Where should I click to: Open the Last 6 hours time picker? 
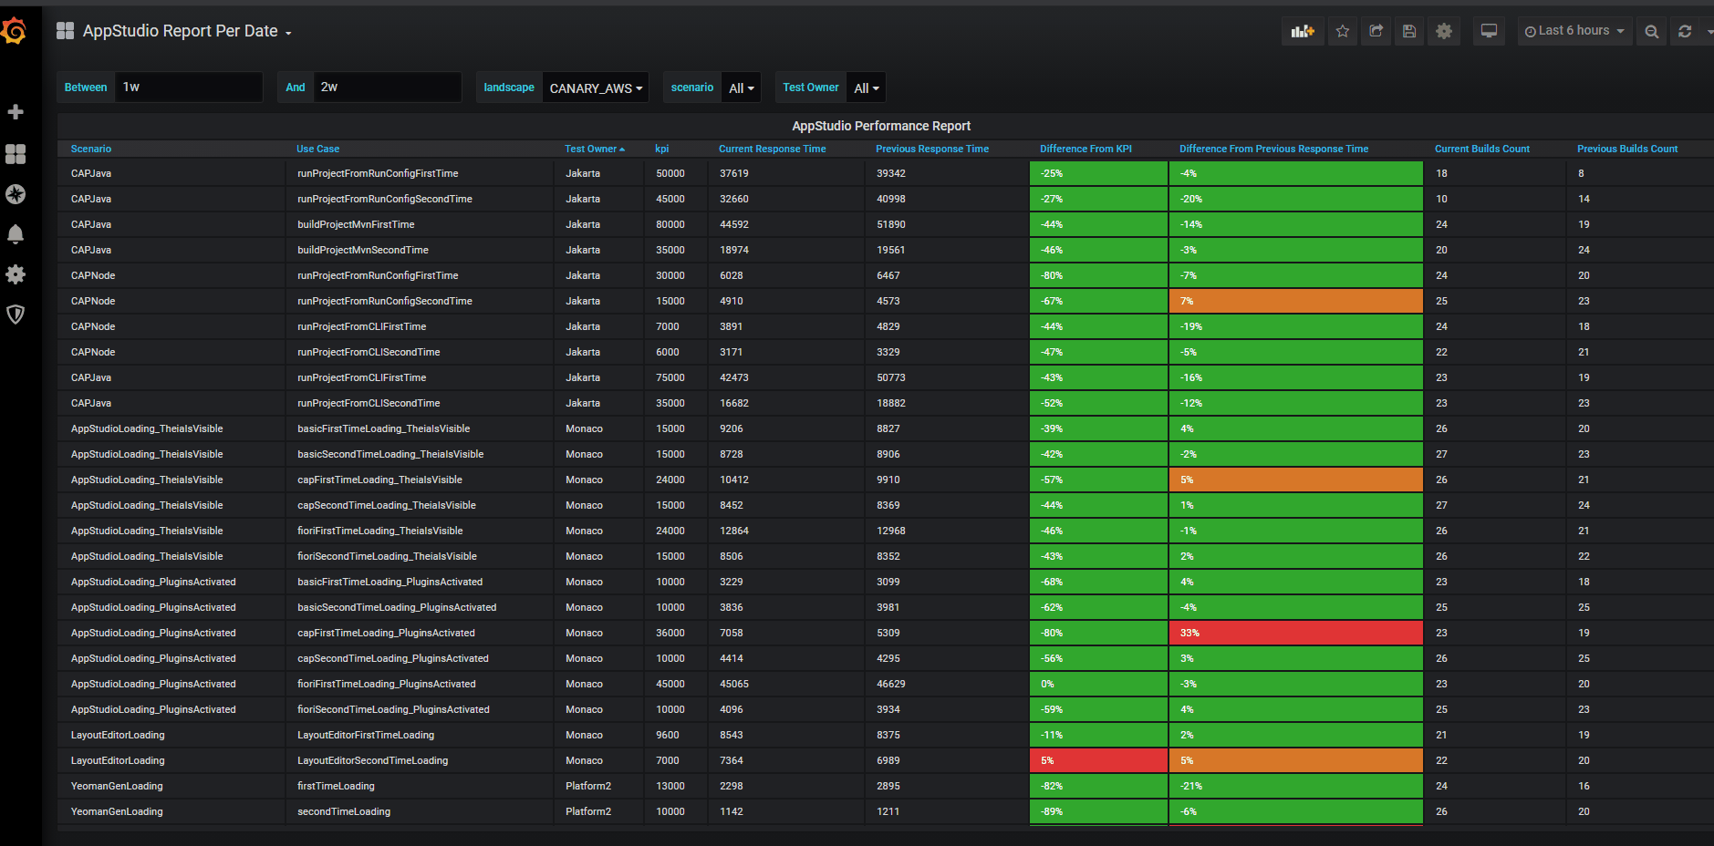[x=1574, y=31]
